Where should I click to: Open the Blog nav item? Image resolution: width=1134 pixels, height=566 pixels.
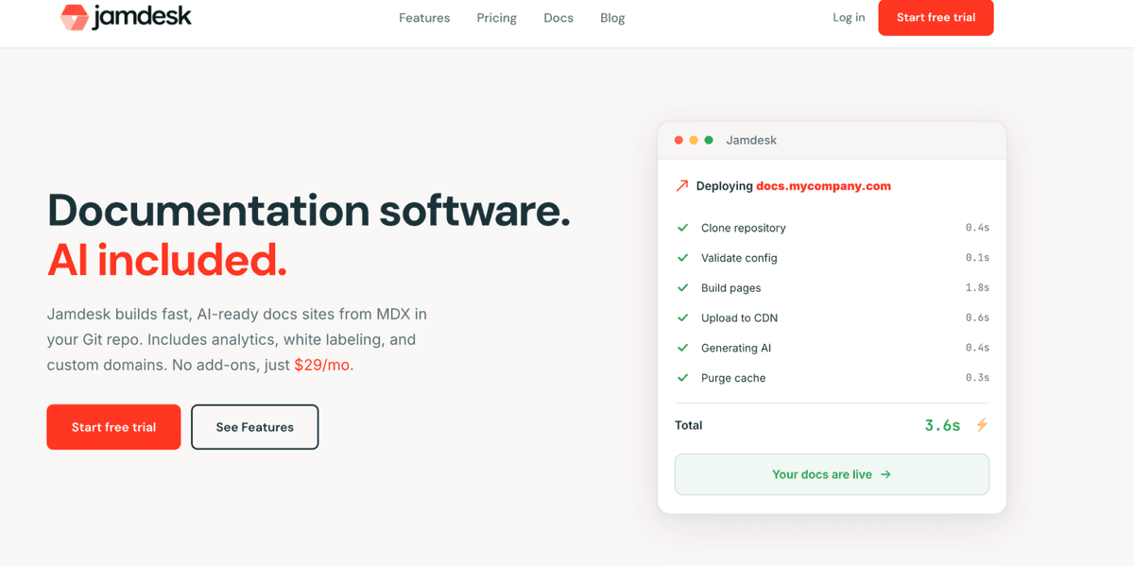pos(612,18)
